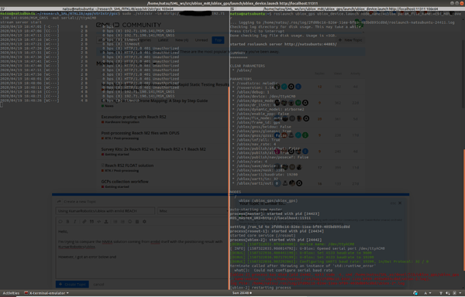
Task: Toggle italic in the forum composer toolbar
Action: coord(74,221)
